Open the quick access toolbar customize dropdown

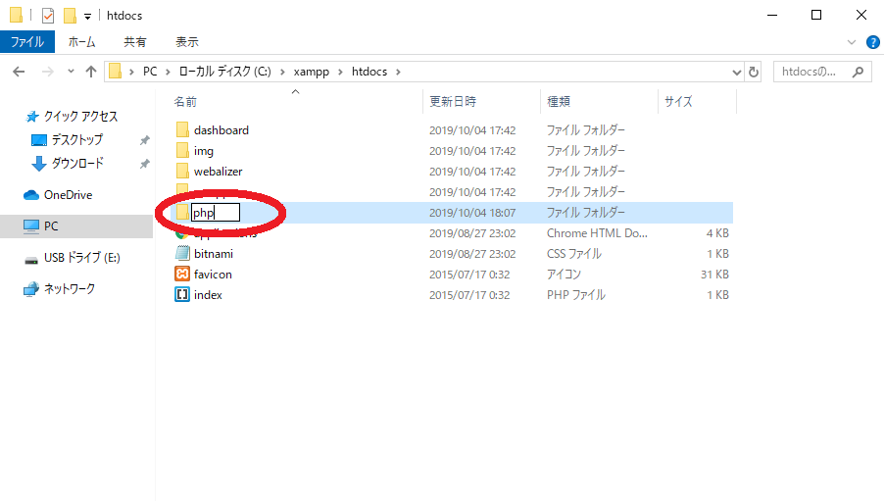tap(87, 17)
